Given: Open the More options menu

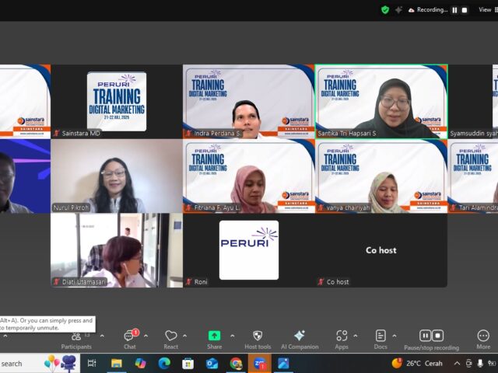Looking at the screenshot, I should coord(483,340).
